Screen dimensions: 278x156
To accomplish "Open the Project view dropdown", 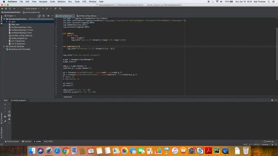I will 10,16.
